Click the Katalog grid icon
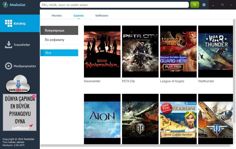 point(8,23)
